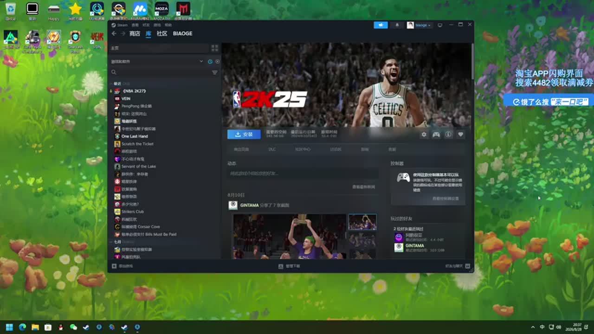Open the DLC tab for NBA 2K25
Screen dimensions: 594x334
pyautogui.click(x=272, y=149)
